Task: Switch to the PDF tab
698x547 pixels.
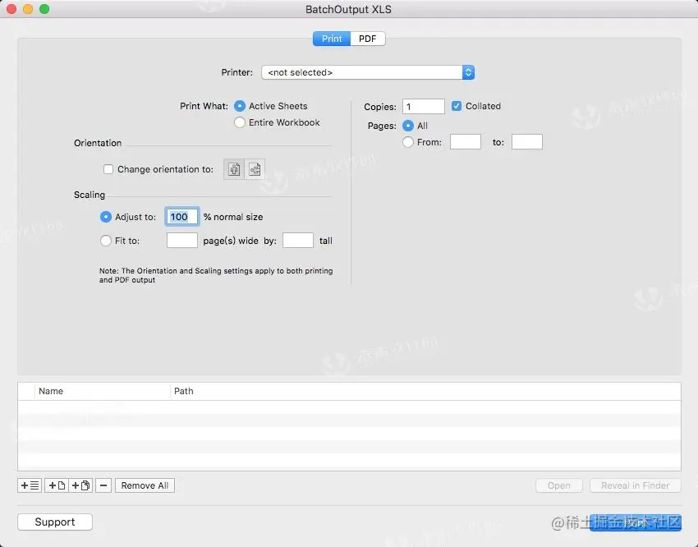Action: click(x=368, y=39)
